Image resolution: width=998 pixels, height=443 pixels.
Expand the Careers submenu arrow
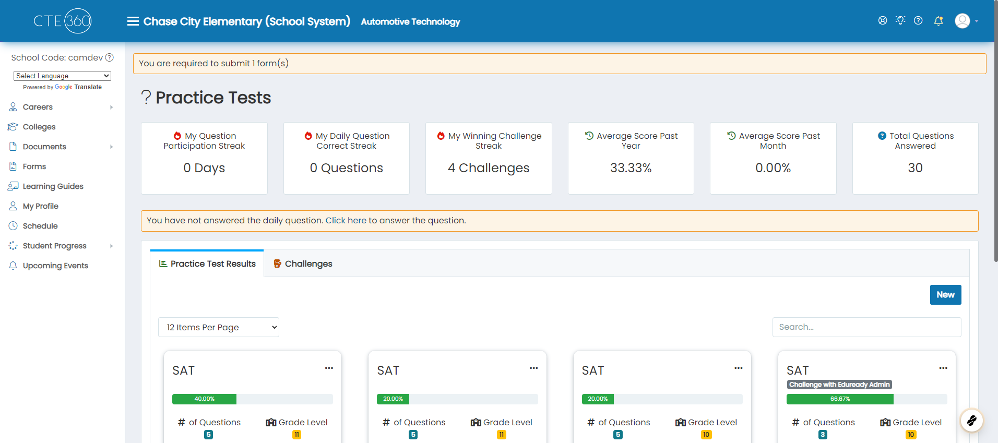pos(112,107)
